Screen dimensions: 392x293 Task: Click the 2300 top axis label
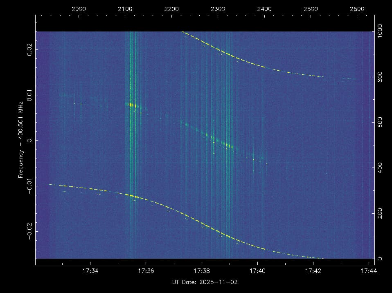point(218,9)
